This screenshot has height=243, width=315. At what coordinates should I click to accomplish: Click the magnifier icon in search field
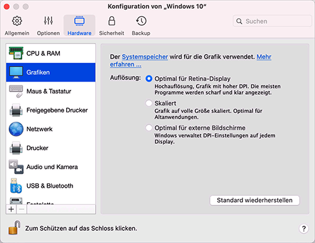coord(239,21)
